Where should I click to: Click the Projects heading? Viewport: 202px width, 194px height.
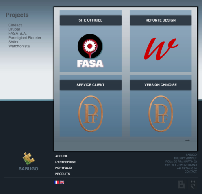pyautogui.click(x=17, y=15)
